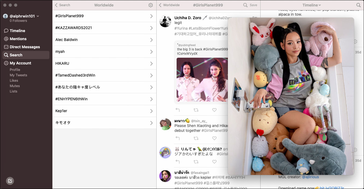Click the compose new tweet icon

[x=10, y=181]
